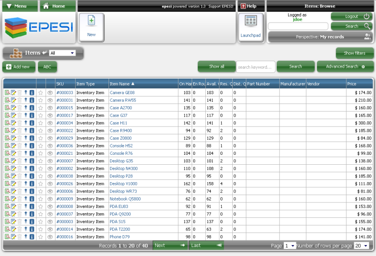This screenshot has height=256, width=376.
Task: Click the blue up arrow for Camera RW55
Action: (26, 100)
